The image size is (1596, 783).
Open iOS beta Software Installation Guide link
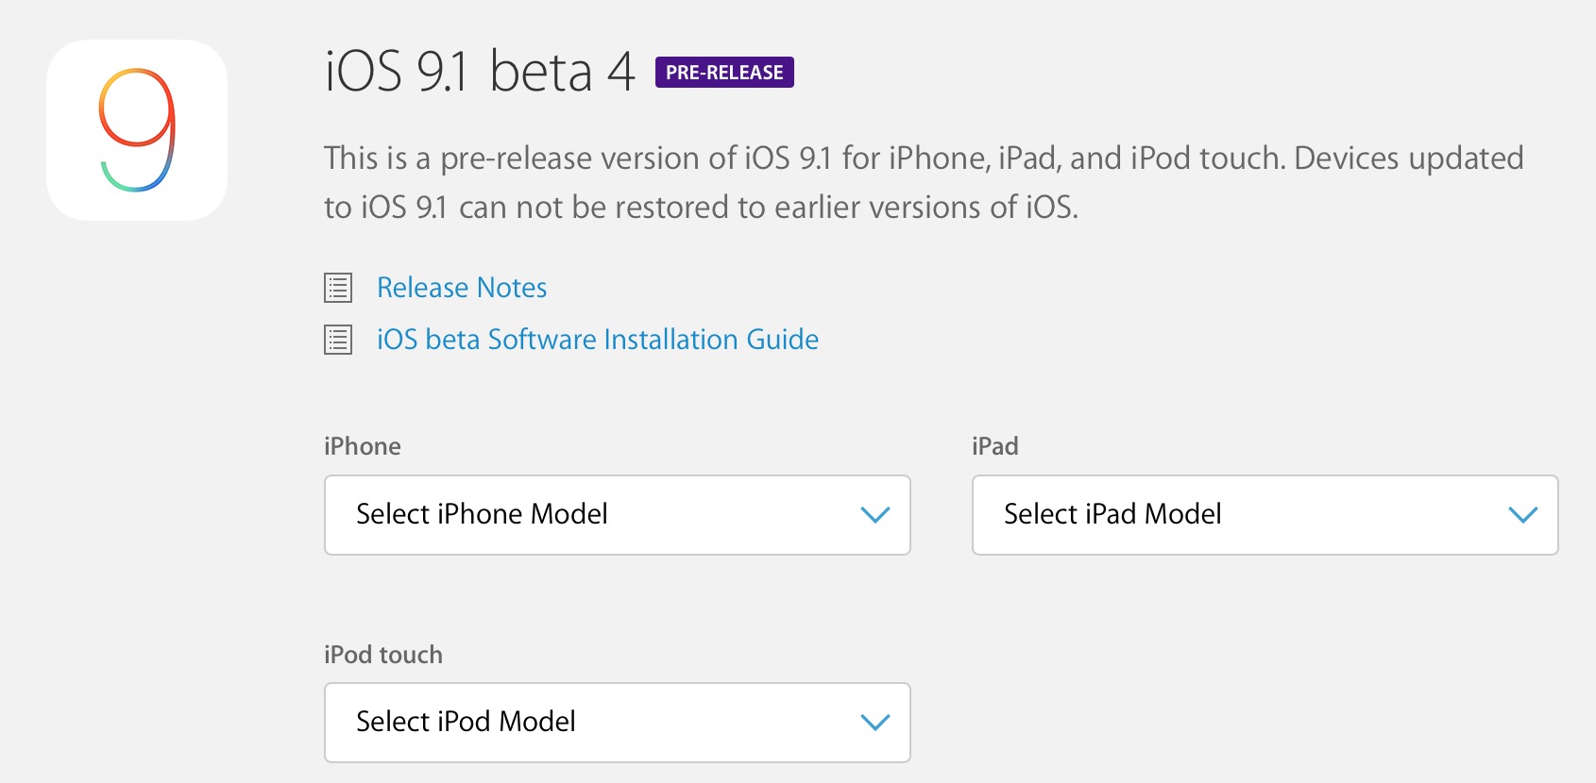[x=598, y=340]
